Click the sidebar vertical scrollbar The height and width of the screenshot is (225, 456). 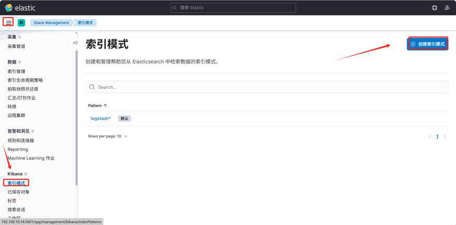[76, 118]
